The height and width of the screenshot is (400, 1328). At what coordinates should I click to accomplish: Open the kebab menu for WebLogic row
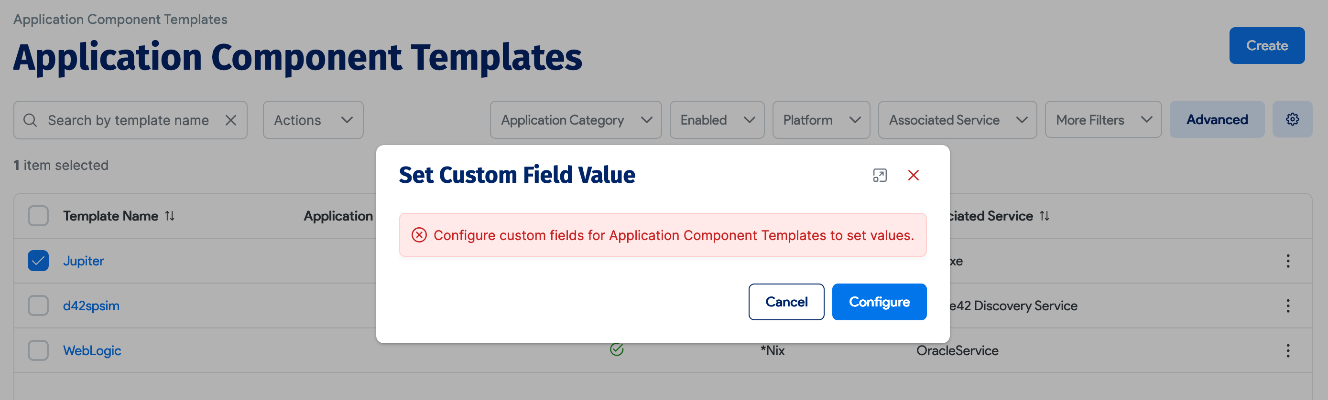point(1287,350)
